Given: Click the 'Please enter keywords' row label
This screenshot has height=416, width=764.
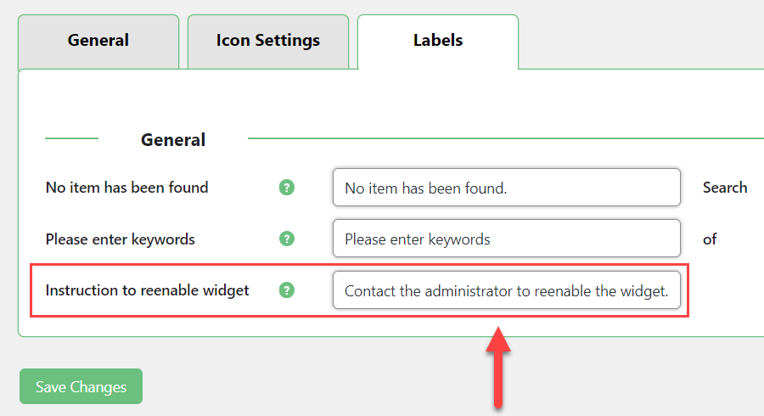Looking at the screenshot, I should point(120,239).
